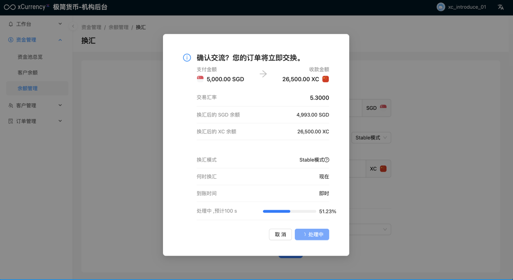513x280 pixels.
Task: Click the 余额管理 breadcrumb link
Action: pyautogui.click(x=119, y=27)
